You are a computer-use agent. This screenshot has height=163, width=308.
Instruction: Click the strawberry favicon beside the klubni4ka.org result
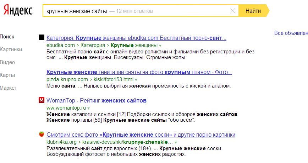click(x=41, y=134)
